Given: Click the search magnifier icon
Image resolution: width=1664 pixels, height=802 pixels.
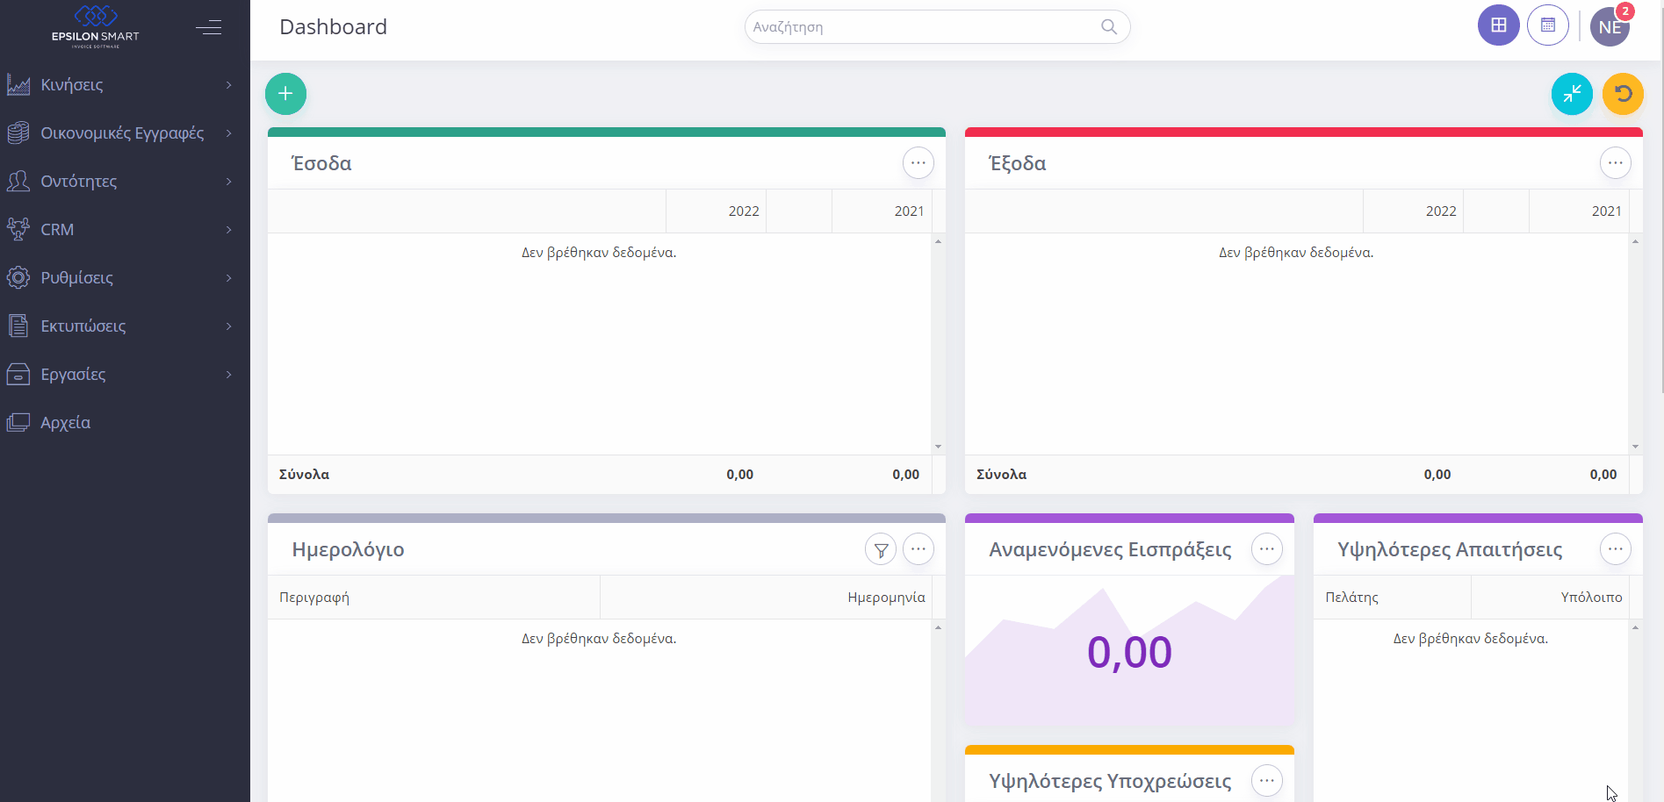Looking at the screenshot, I should tap(1109, 27).
